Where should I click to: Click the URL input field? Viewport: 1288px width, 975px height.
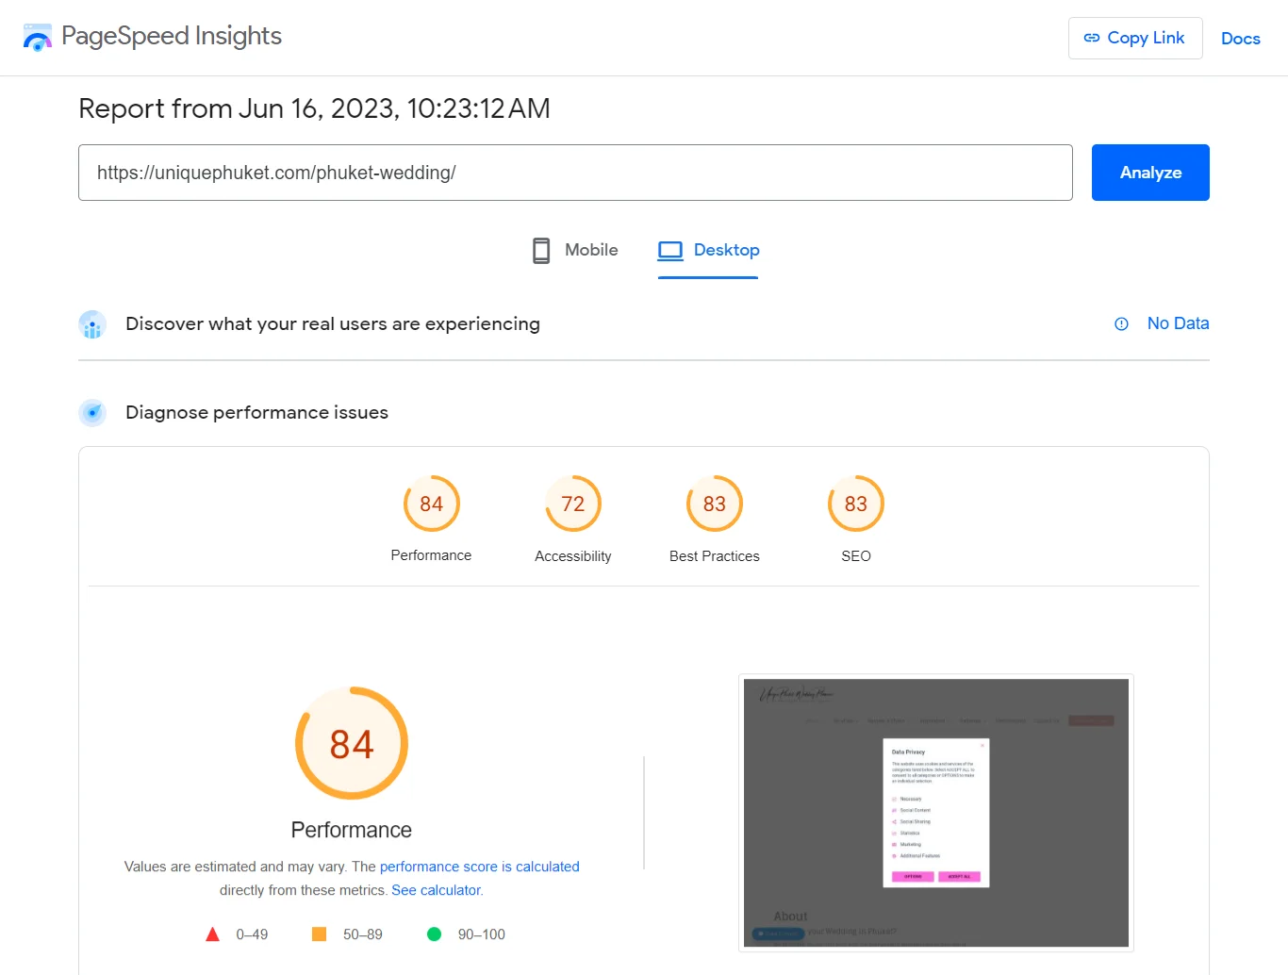point(575,173)
